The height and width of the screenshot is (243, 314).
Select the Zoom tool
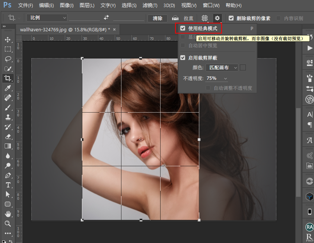pyautogui.click(x=8, y=224)
